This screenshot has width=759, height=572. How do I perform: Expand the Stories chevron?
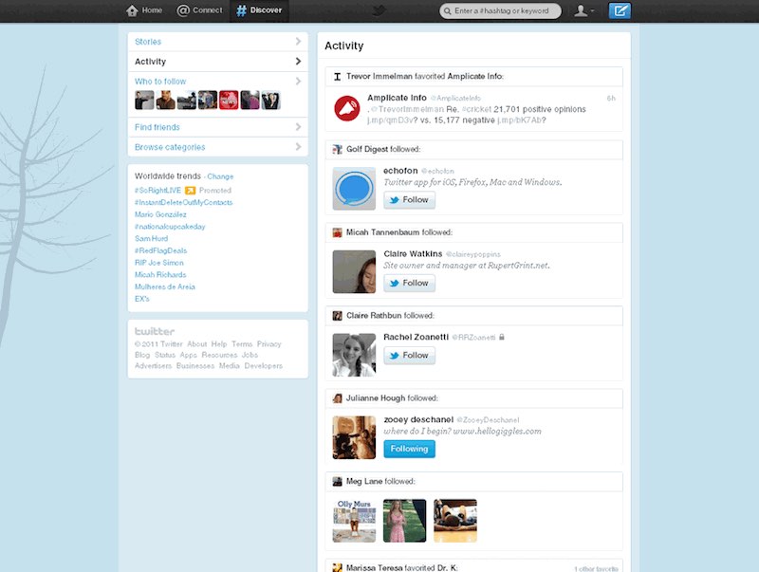coord(298,42)
